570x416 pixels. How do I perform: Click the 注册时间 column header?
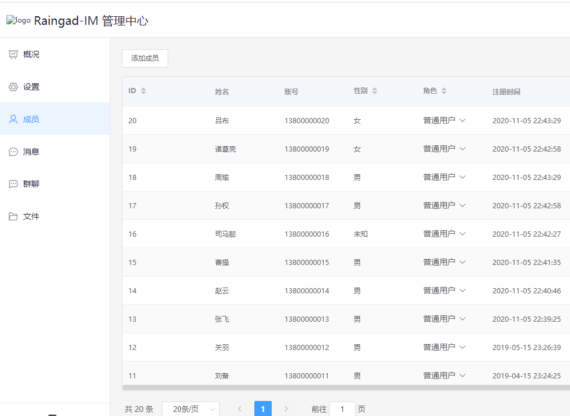[x=506, y=92]
